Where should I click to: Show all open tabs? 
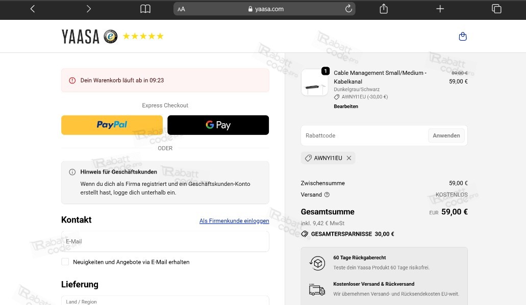pyautogui.click(x=496, y=9)
